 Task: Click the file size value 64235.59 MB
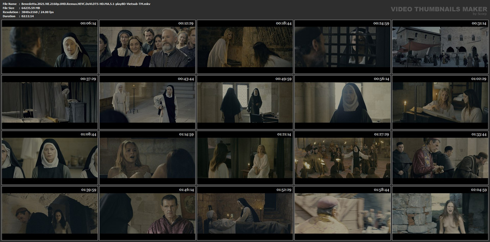[31, 8]
